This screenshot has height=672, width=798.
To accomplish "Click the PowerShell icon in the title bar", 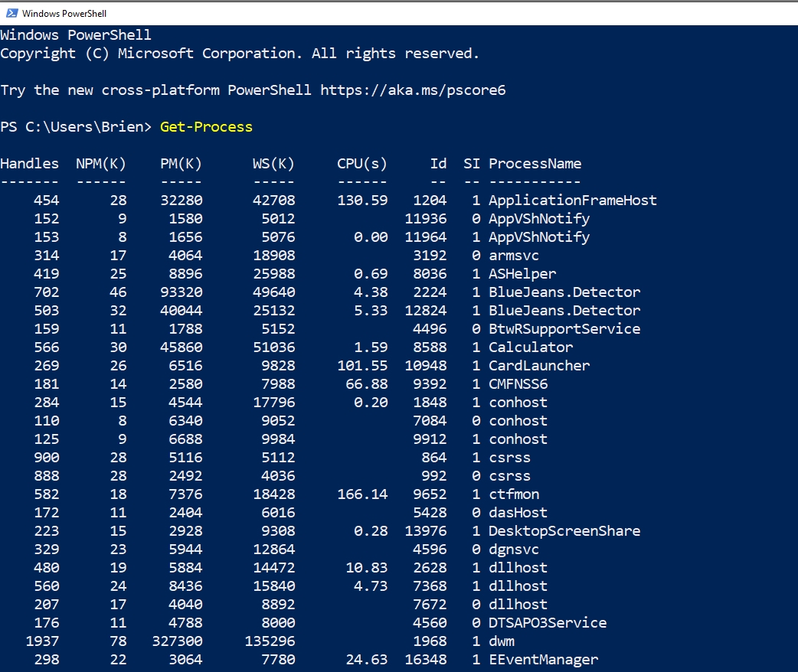I will (x=11, y=13).
